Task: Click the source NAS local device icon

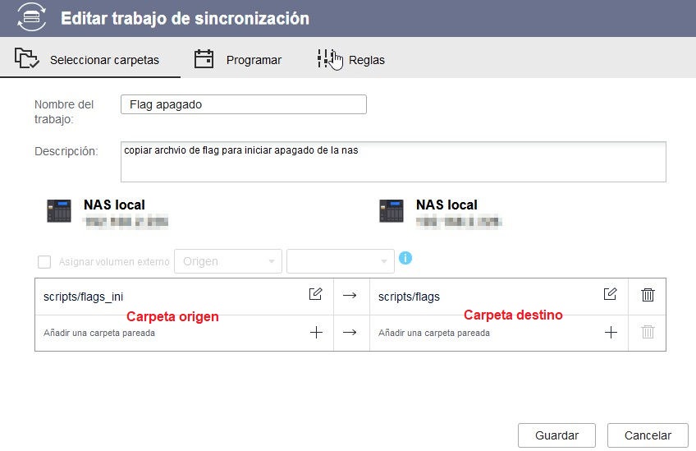Action: (60, 211)
